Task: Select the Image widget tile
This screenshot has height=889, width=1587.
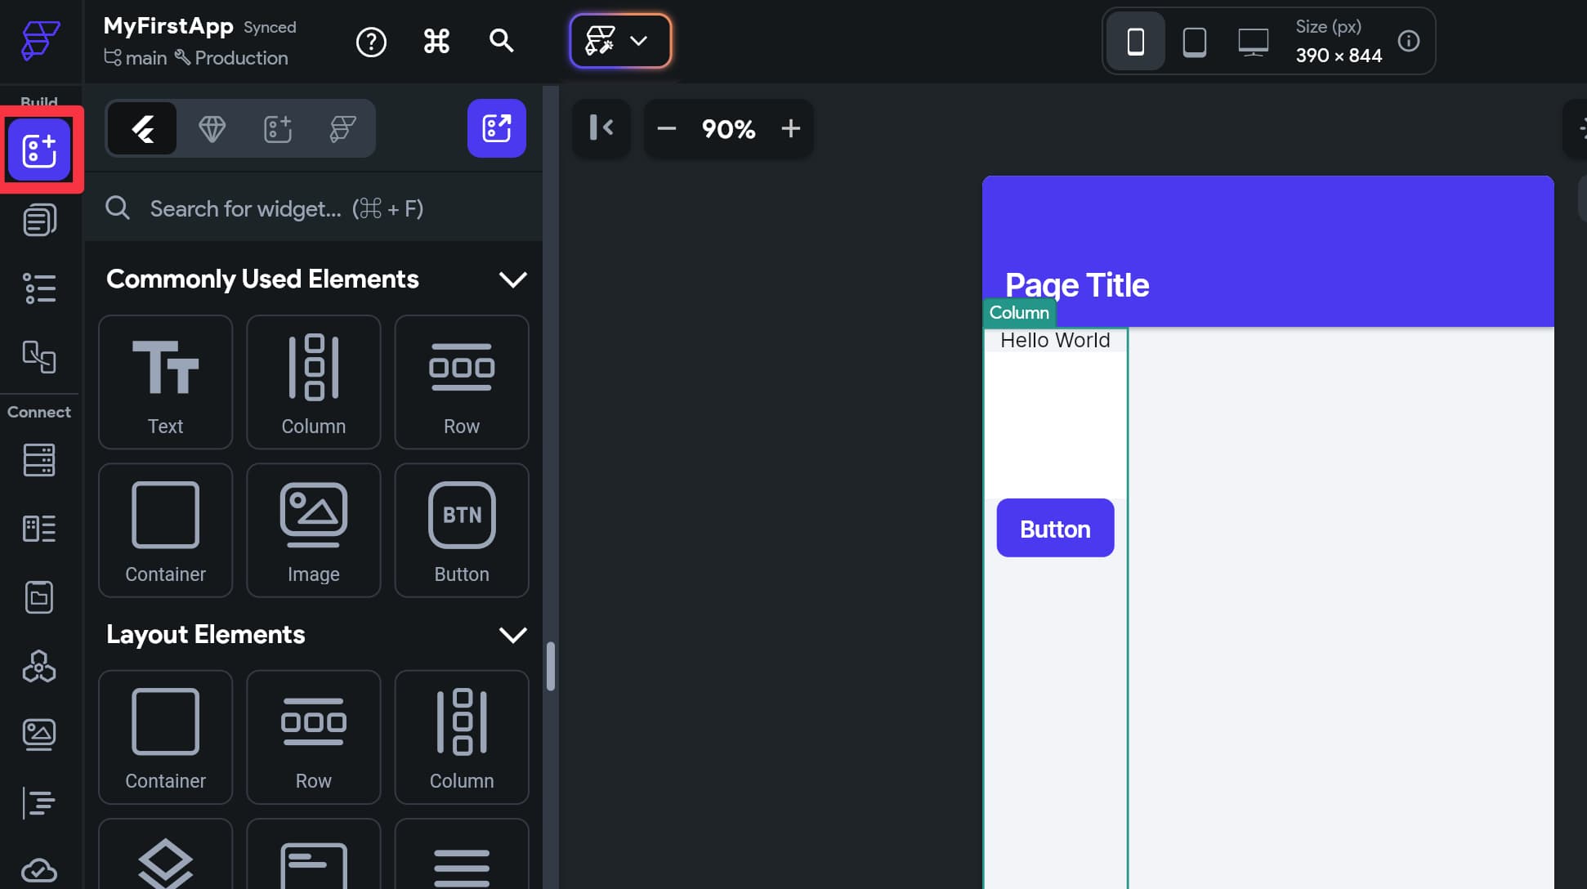Action: point(313,529)
